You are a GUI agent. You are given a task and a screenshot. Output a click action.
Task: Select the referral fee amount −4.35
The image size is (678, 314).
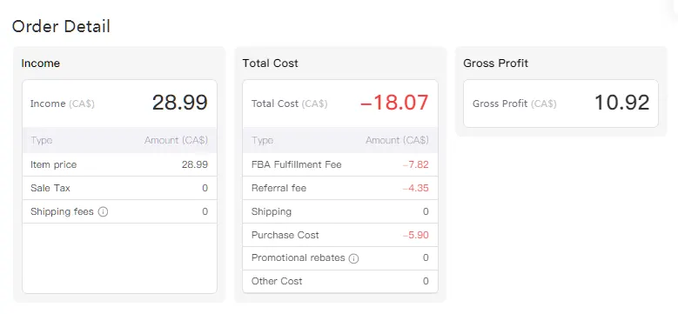415,188
